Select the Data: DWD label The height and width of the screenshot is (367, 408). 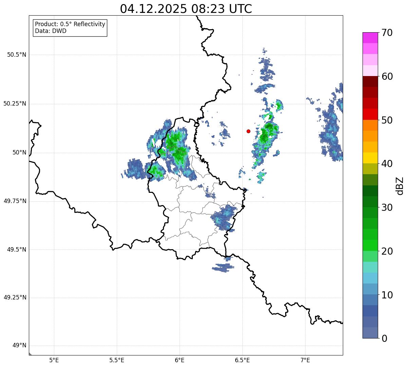[x=51, y=31]
